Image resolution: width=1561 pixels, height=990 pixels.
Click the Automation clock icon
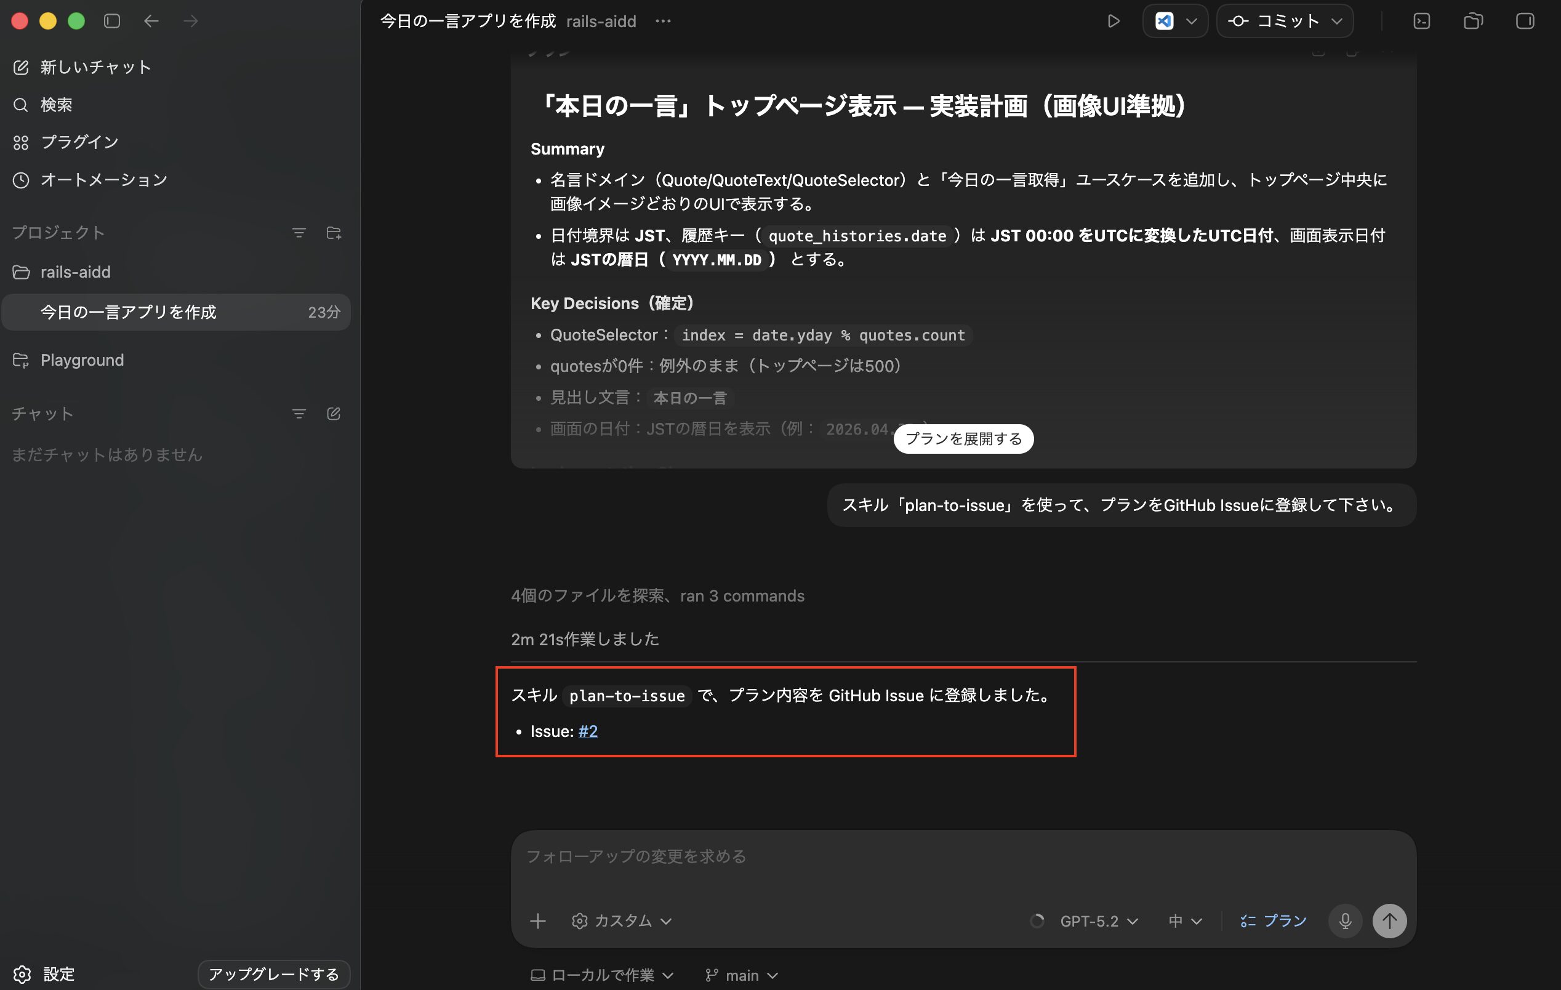click(x=21, y=180)
